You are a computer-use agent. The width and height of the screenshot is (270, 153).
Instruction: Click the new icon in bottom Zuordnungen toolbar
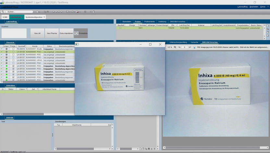[140, 149]
